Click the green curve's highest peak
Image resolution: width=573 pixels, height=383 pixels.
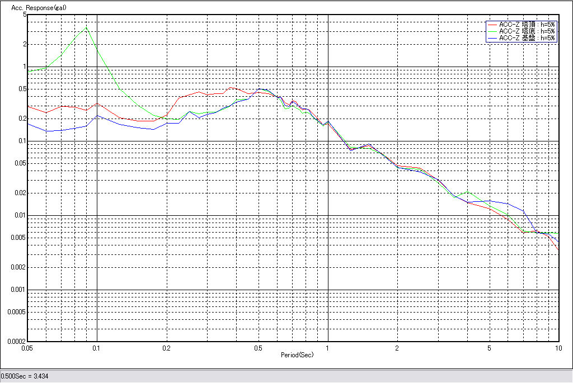coord(86,27)
